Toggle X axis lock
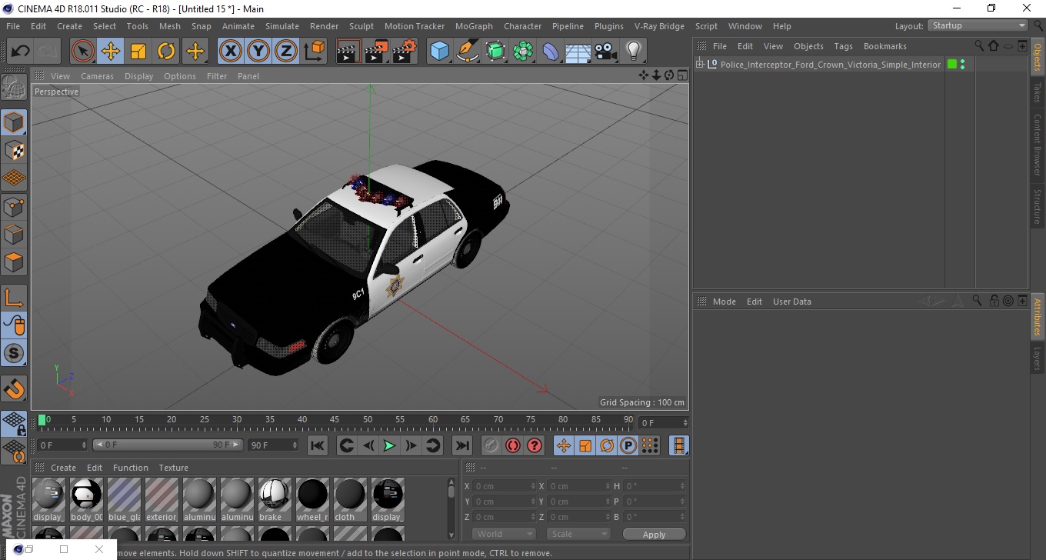Viewport: 1046px width, 560px height. pyautogui.click(x=231, y=52)
